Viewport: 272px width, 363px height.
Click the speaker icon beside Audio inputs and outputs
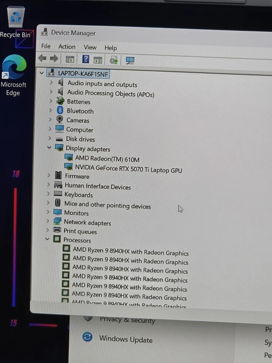[60, 82]
